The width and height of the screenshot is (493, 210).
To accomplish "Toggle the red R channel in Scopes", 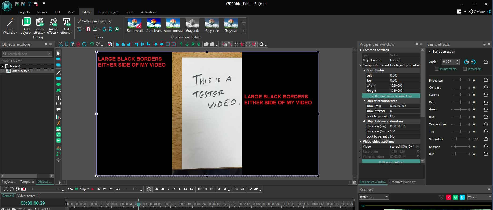I will tap(448, 197).
